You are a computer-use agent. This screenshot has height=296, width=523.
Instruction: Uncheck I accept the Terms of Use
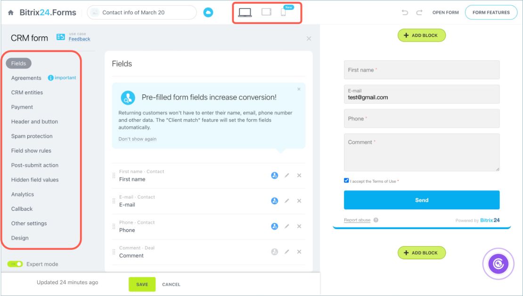point(346,180)
